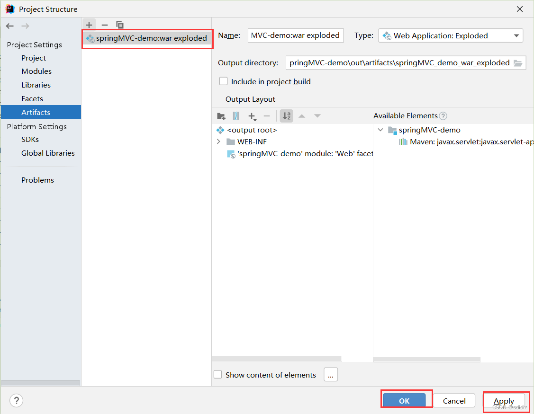The image size is (534, 414).
Task: Open the Modules section
Action: point(36,71)
